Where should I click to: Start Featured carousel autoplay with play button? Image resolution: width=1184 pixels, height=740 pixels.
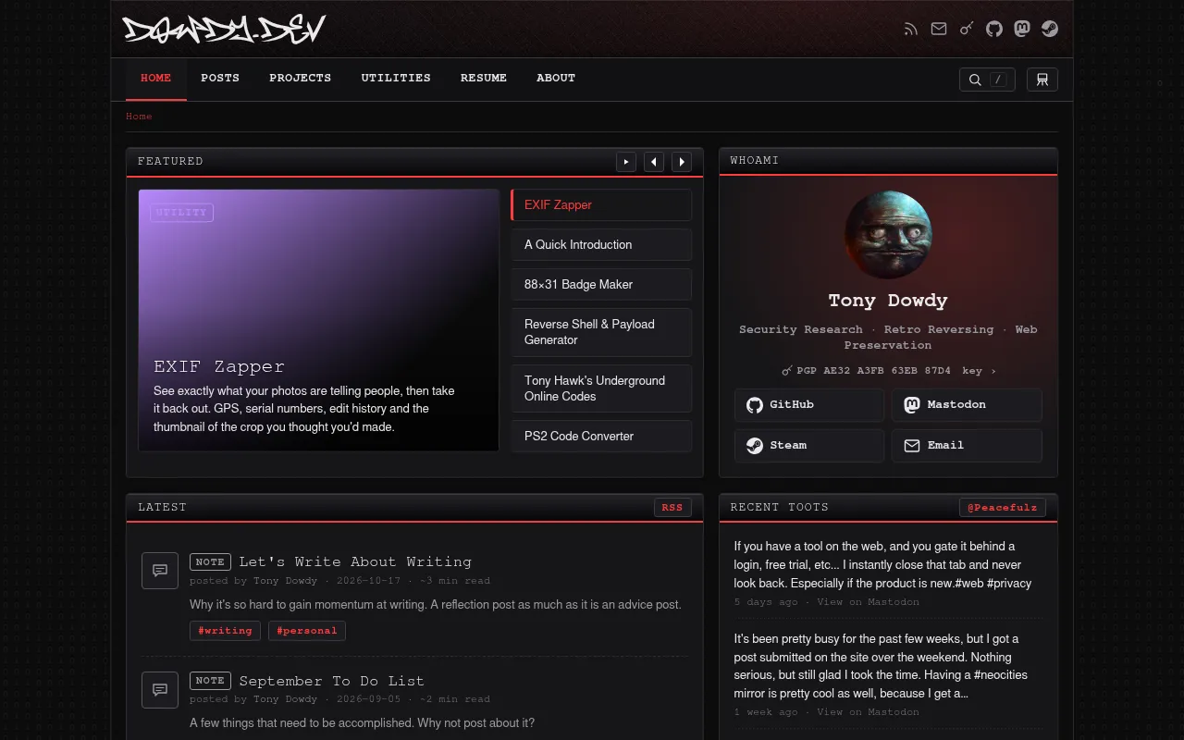coord(626,162)
